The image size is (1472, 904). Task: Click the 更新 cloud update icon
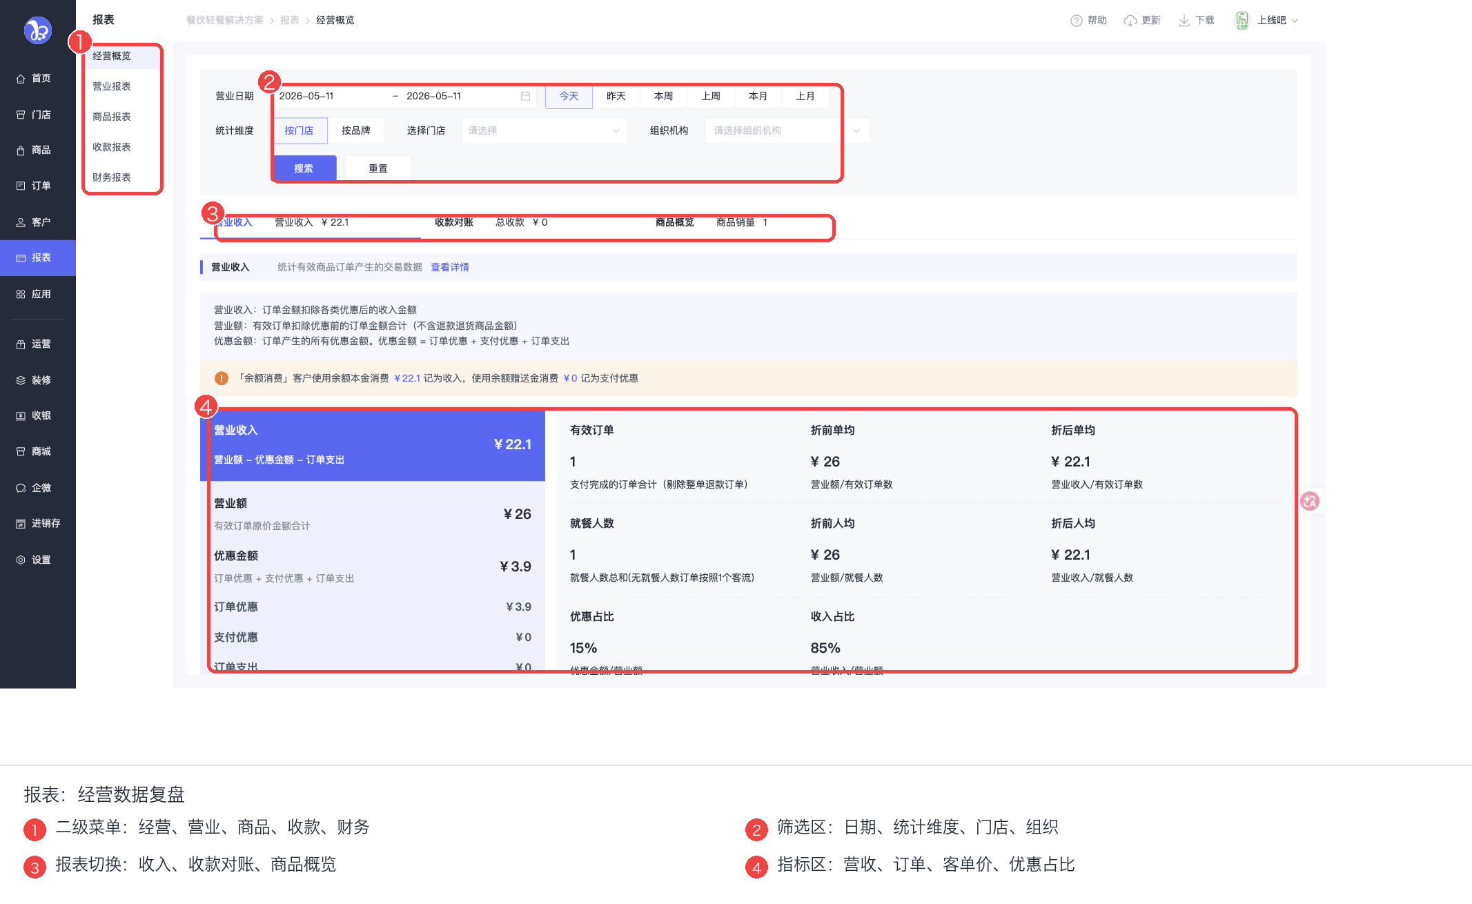pyautogui.click(x=1130, y=21)
